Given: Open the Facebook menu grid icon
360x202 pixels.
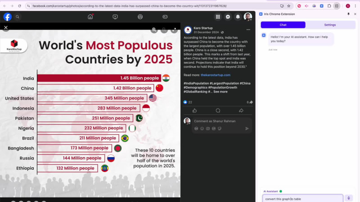Looking at the screenshot, I should point(218,17).
